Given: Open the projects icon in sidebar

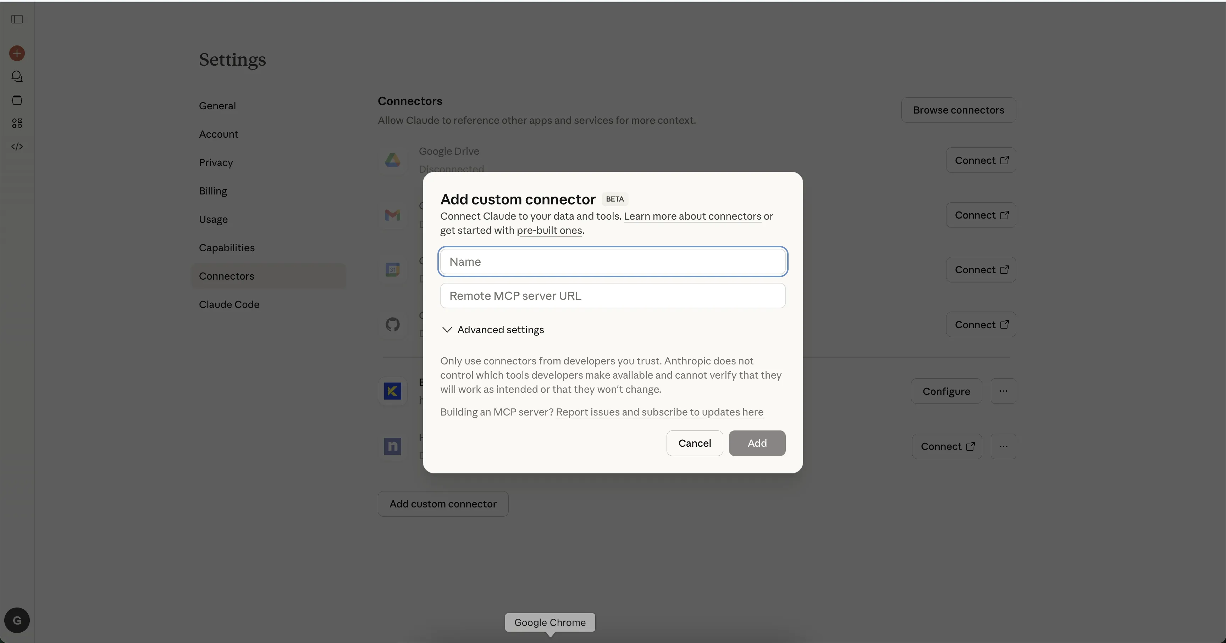Looking at the screenshot, I should pos(17,100).
